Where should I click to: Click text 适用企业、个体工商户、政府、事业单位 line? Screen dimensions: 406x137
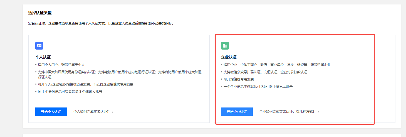(277, 65)
